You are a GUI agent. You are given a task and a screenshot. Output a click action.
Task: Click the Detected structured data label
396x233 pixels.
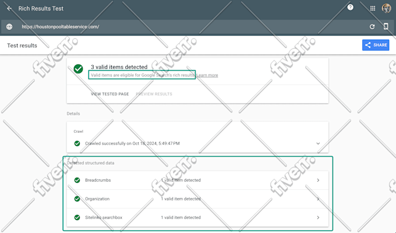pos(90,163)
